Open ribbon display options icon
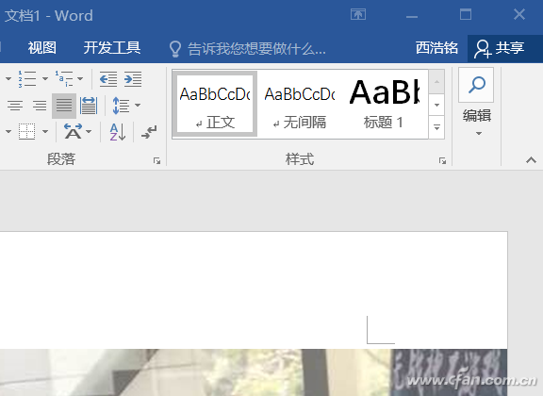Screen dimensions: 543x396 click(x=358, y=14)
